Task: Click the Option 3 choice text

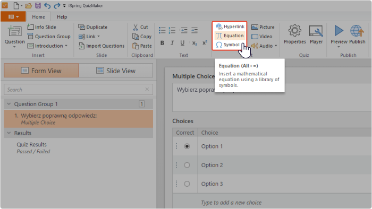Action: (212, 184)
